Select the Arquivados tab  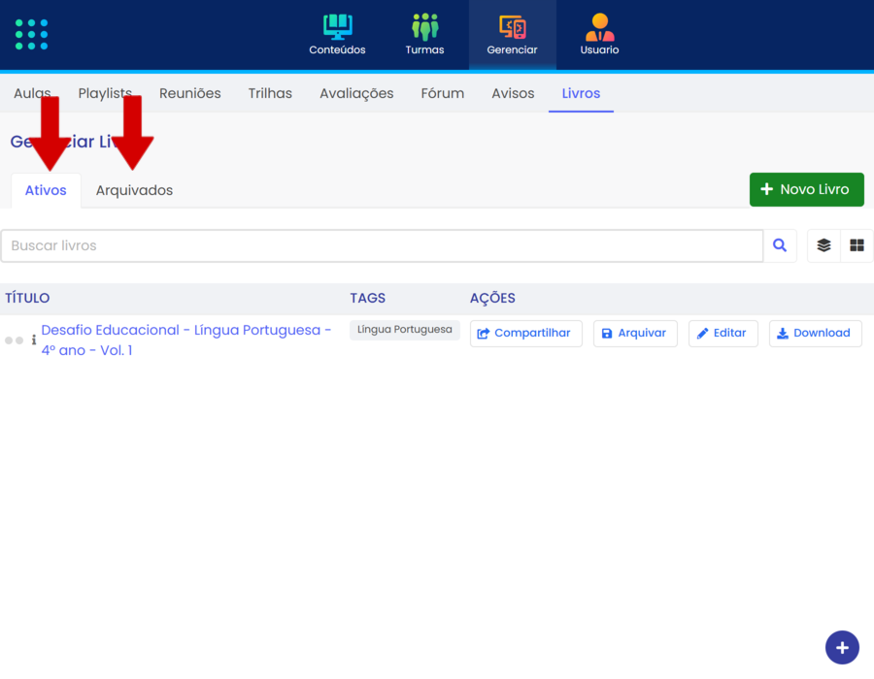[x=134, y=190]
